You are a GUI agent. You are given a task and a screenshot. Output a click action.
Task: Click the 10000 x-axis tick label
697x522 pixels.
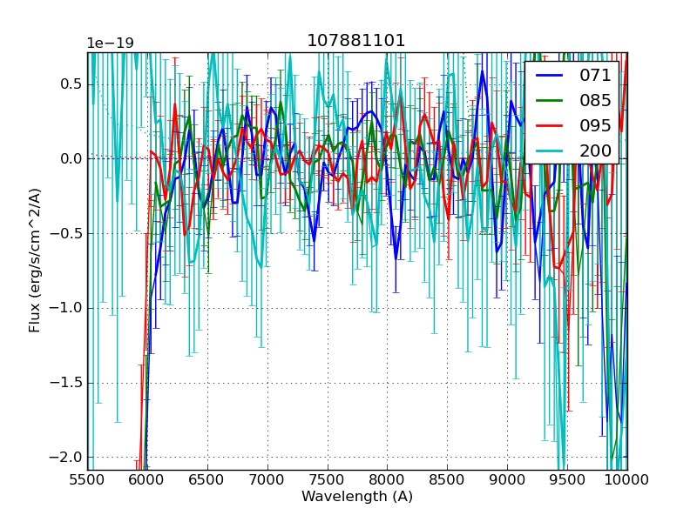tap(627, 479)
